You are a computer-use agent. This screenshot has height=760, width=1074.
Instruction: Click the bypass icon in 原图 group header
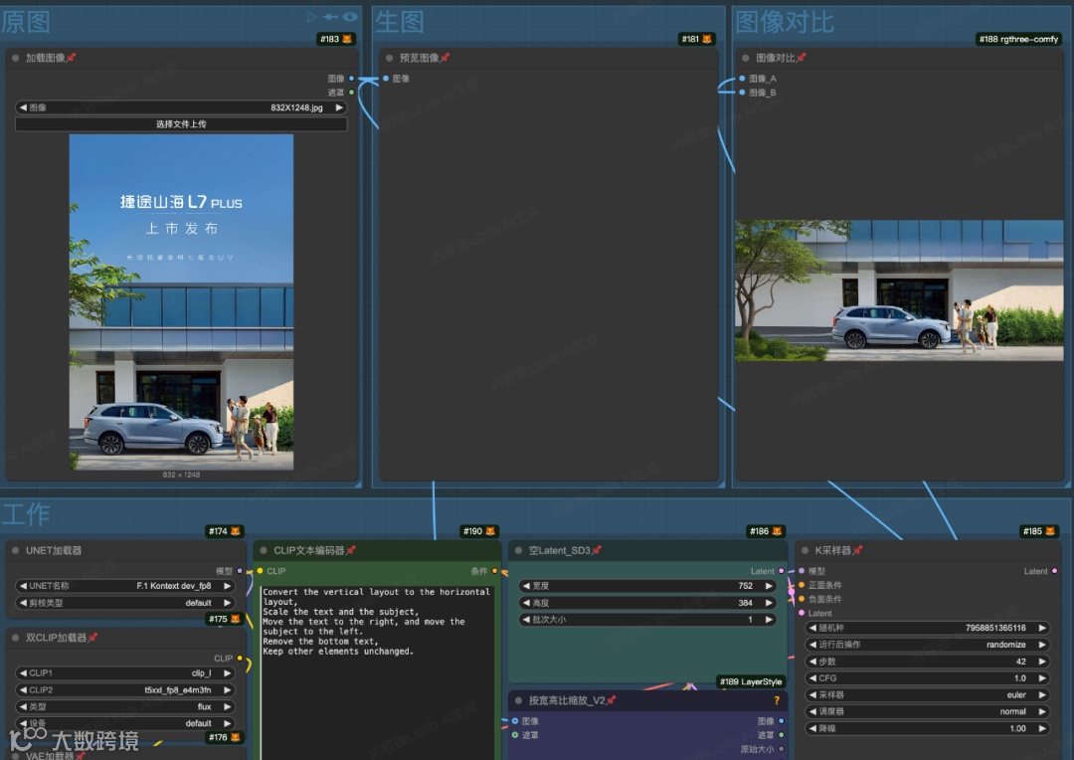331,17
